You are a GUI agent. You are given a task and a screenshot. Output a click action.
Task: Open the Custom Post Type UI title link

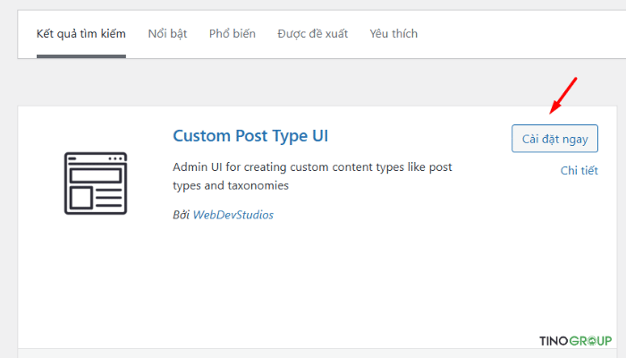pos(250,136)
